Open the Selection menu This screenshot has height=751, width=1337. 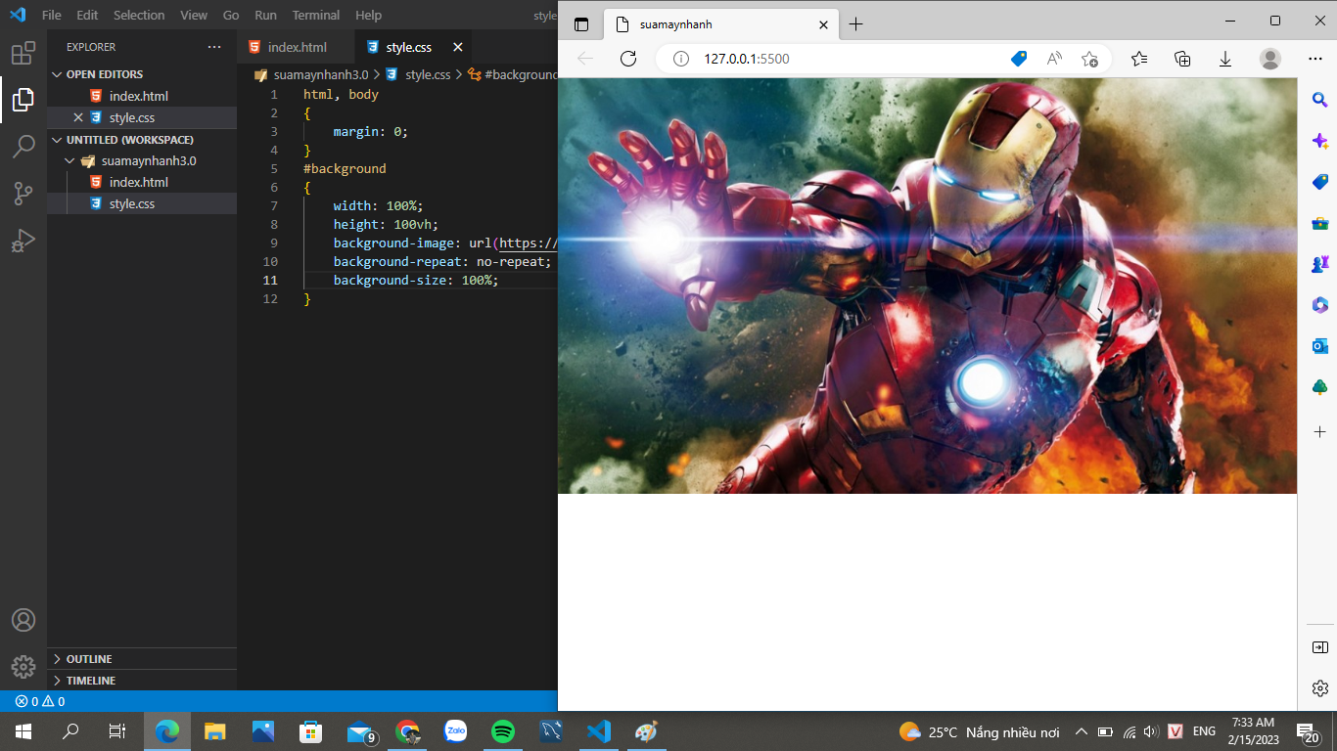pyautogui.click(x=139, y=16)
